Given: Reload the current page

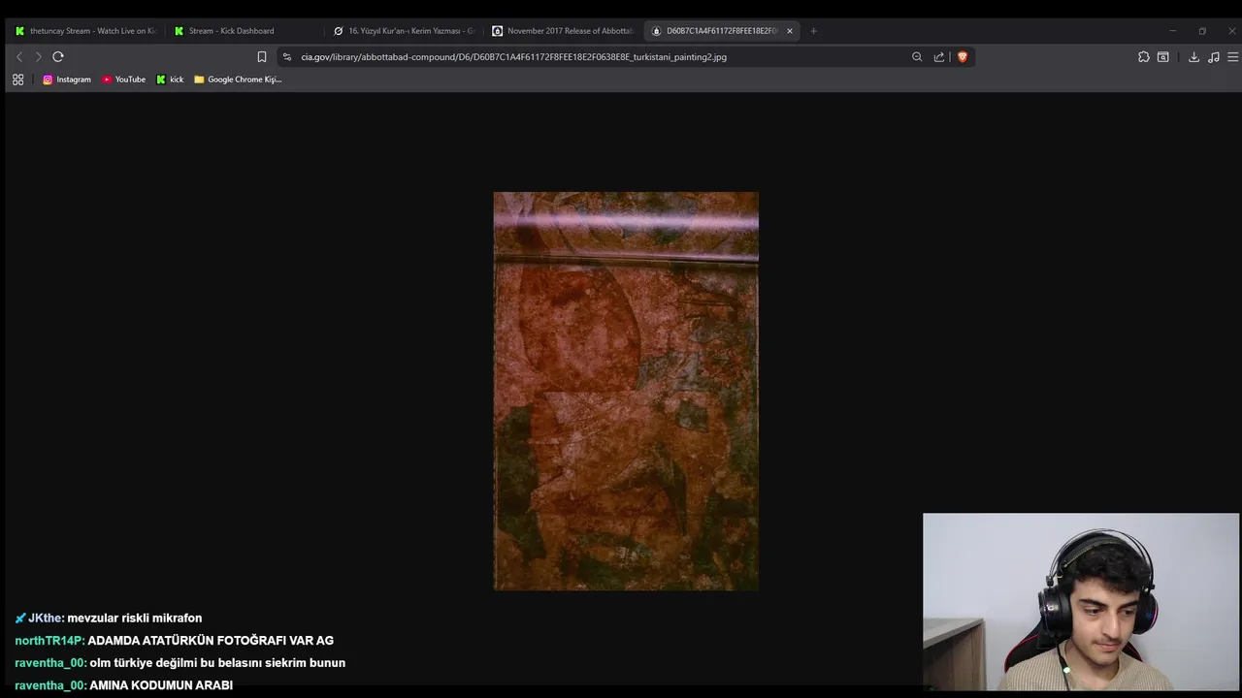Looking at the screenshot, I should (x=58, y=57).
